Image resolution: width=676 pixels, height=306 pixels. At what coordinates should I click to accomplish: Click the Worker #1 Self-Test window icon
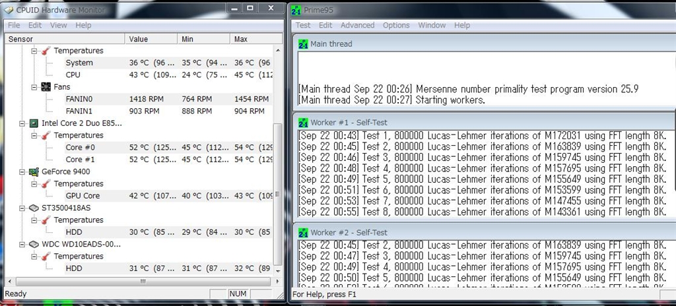tap(302, 123)
